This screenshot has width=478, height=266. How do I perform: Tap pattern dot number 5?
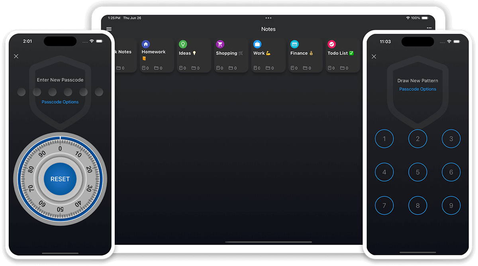pos(418,172)
